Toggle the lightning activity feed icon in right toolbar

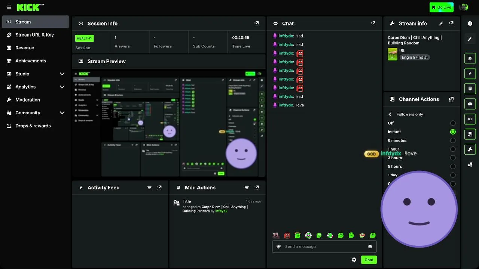(470, 74)
